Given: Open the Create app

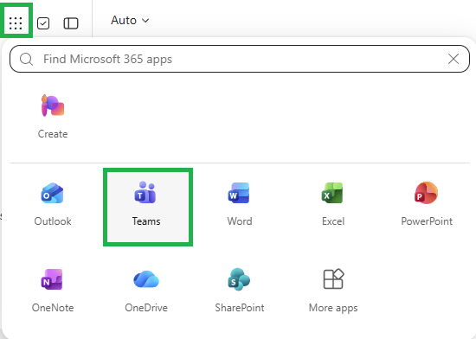Looking at the screenshot, I should click(53, 117).
